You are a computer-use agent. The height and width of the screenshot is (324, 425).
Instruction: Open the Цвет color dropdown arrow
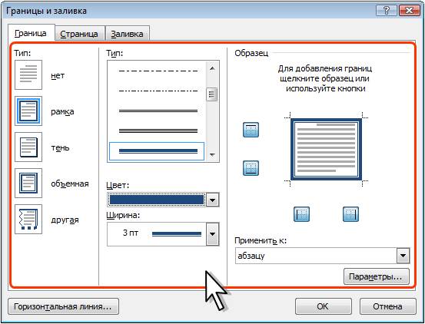(212, 200)
